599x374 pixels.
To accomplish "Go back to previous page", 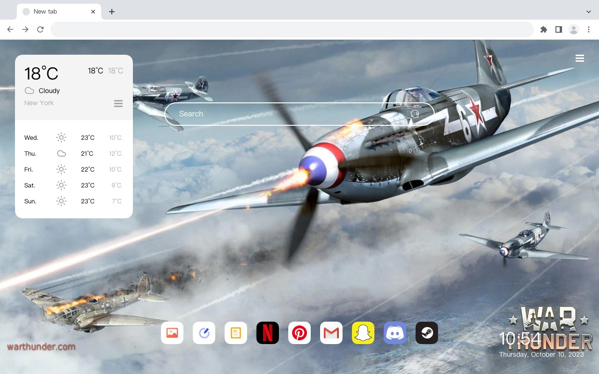I will [10, 29].
